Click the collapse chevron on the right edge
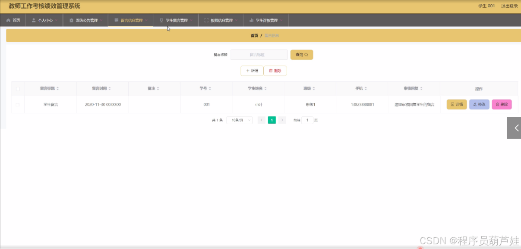 516,128
